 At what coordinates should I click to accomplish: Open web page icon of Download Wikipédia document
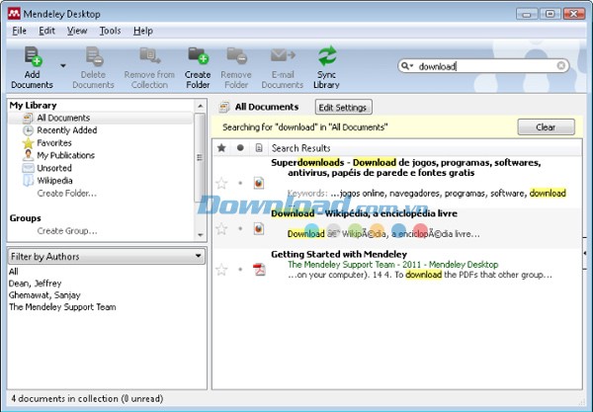(x=259, y=228)
